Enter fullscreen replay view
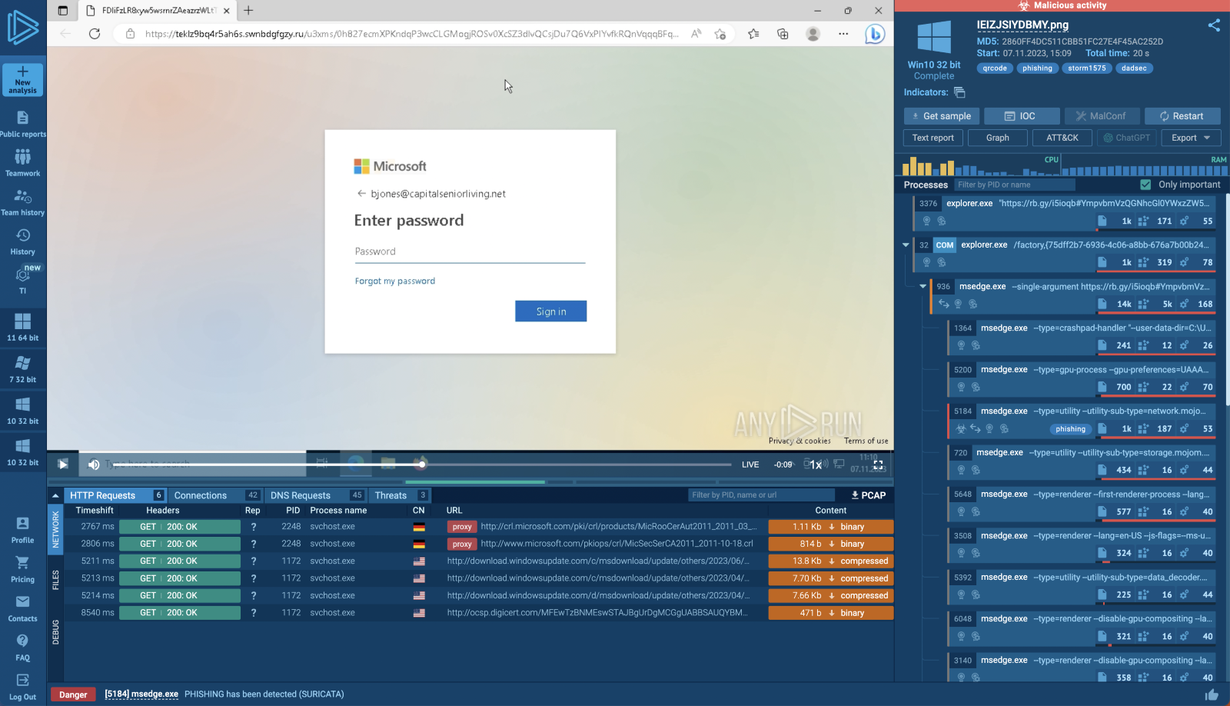This screenshot has height=706, width=1230. coord(878,465)
